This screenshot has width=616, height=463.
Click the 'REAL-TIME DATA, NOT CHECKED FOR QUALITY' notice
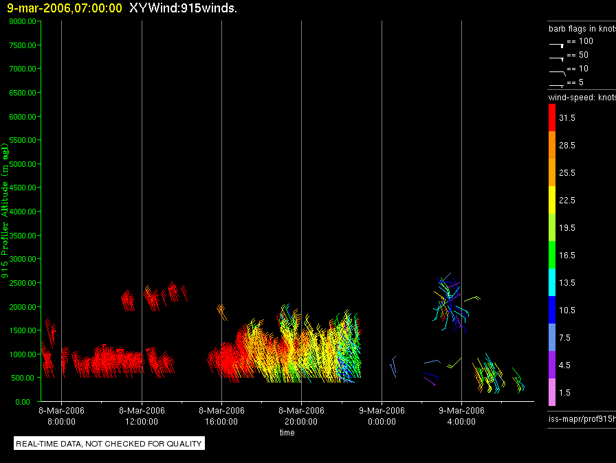click(109, 443)
